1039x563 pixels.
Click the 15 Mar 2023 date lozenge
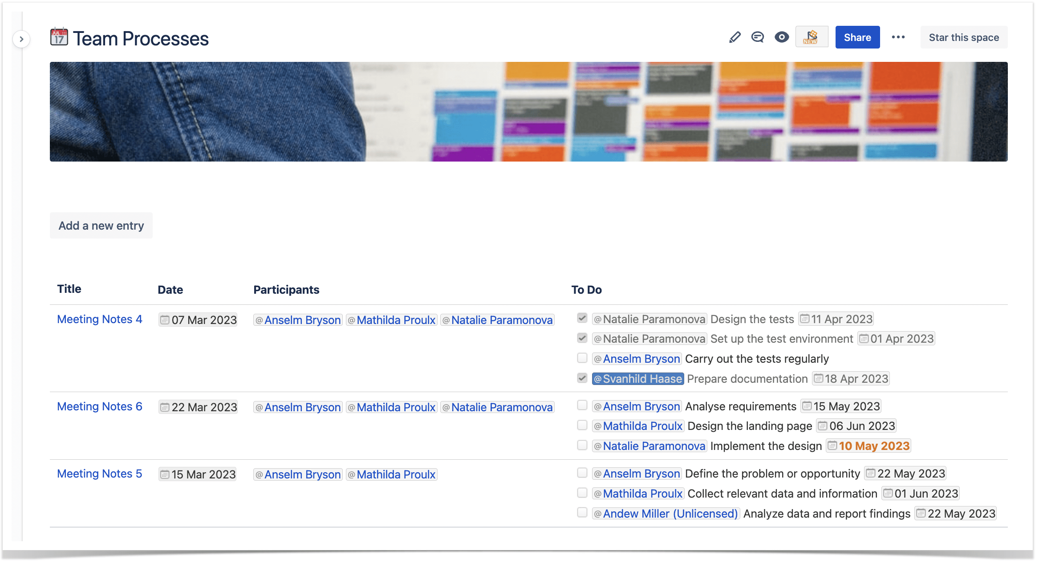coord(198,474)
